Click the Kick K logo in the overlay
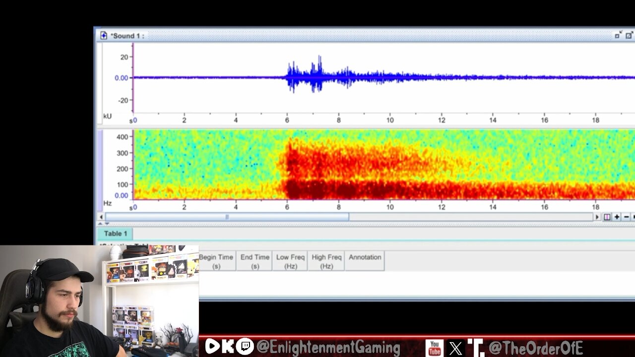This screenshot has height=357, width=635. click(229, 346)
